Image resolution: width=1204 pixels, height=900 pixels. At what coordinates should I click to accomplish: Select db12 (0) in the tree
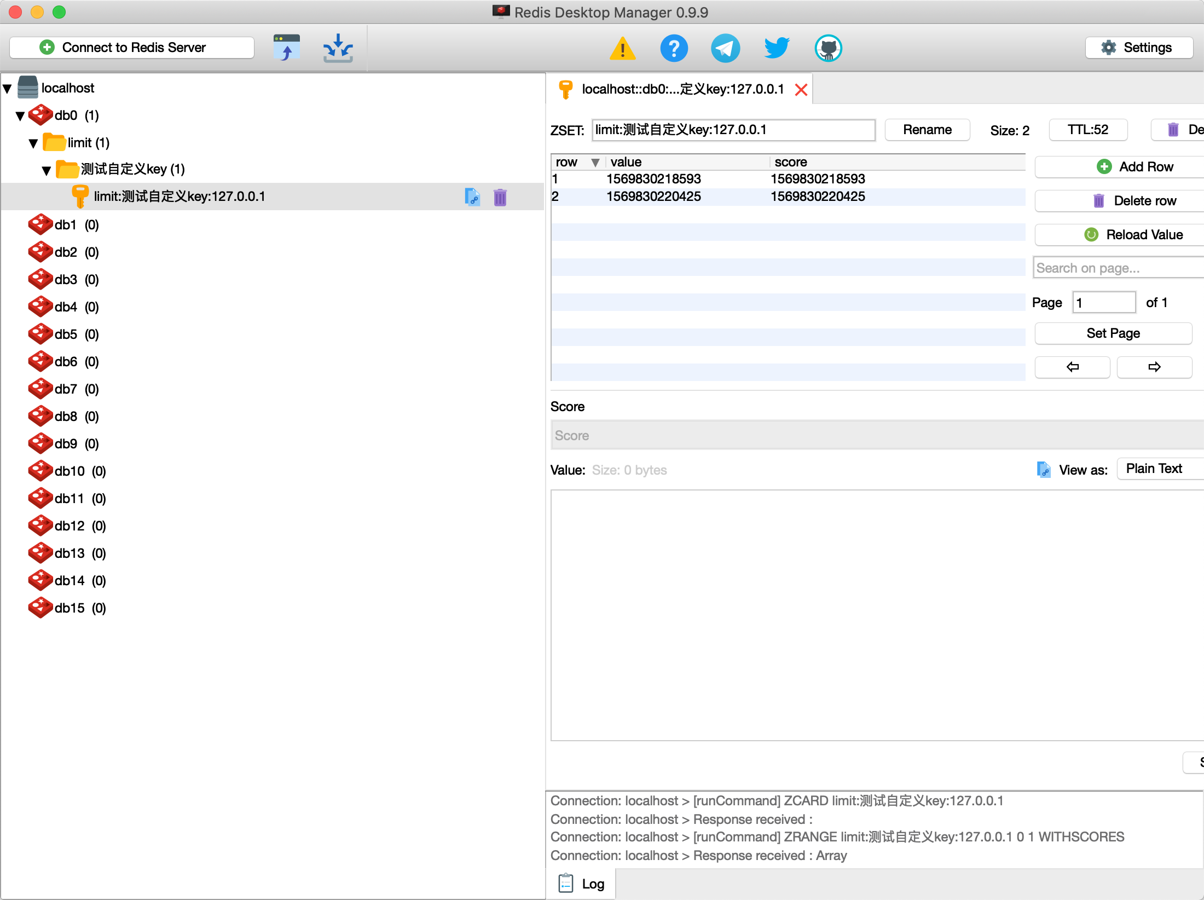[80, 526]
